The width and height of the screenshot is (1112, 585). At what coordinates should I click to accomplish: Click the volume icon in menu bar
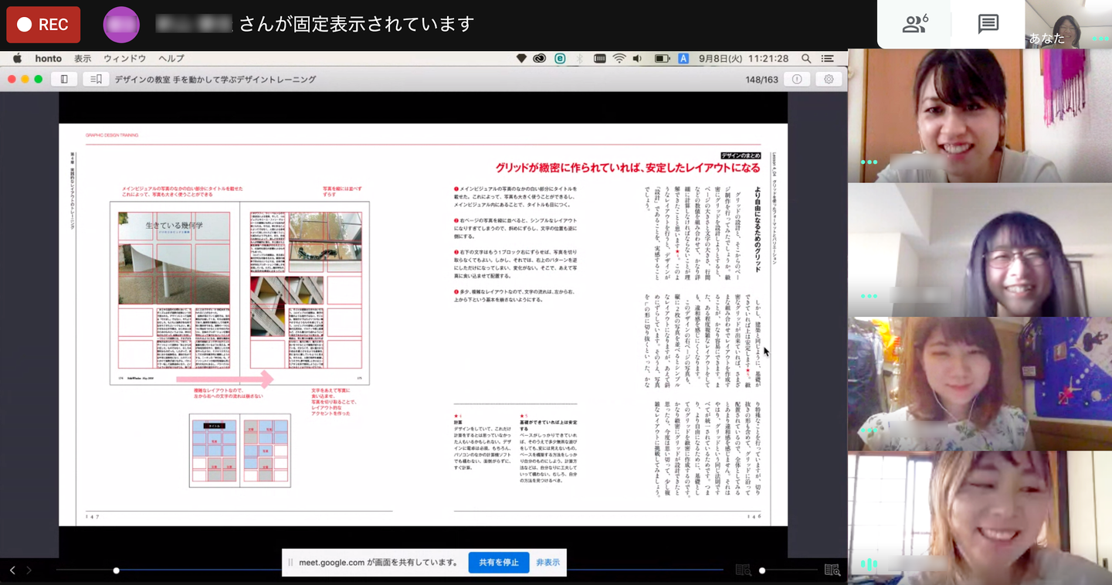(x=637, y=59)
